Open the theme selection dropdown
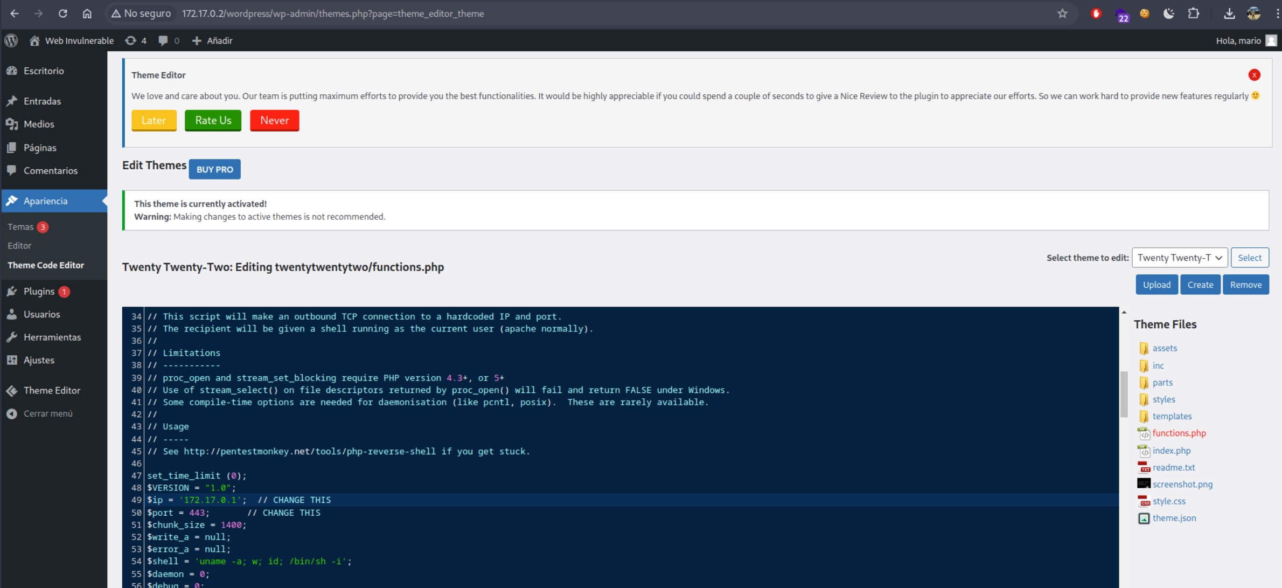The image size is (1282, 588). (x=1180, y=258)
